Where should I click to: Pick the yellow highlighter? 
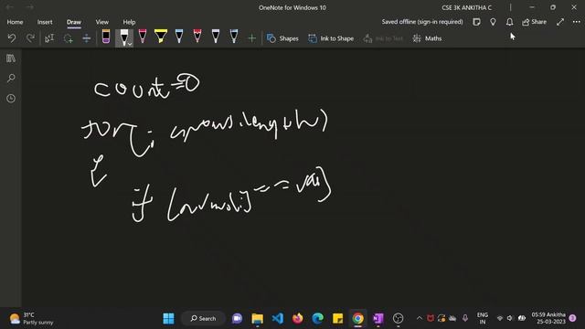[x=161, y=37]
